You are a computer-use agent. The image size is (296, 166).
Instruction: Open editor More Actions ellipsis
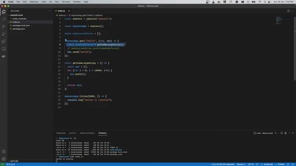coord(292,11)
